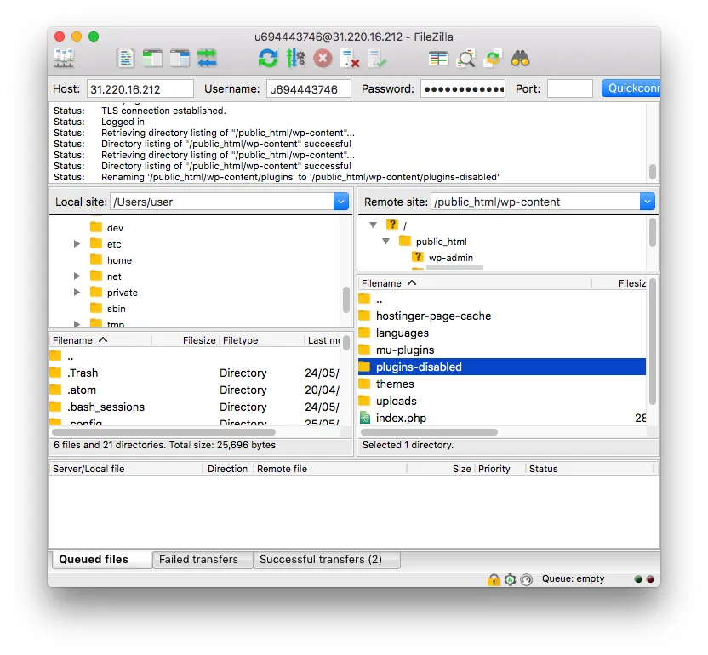Click remote file list horizontal scrollbar
Screen dimensions: 708x655
429,432
